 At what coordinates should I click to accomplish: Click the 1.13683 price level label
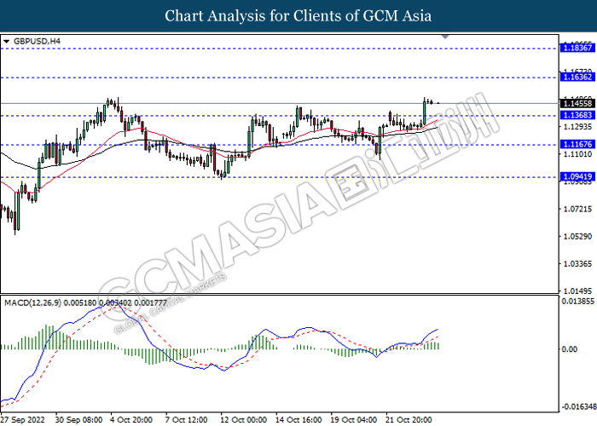tap(577, 115)
